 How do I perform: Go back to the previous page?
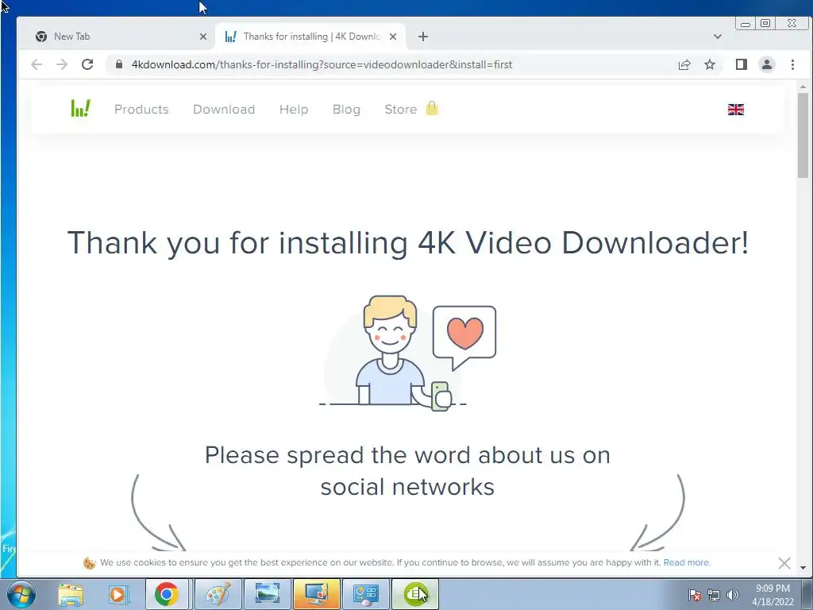(37, 64)
